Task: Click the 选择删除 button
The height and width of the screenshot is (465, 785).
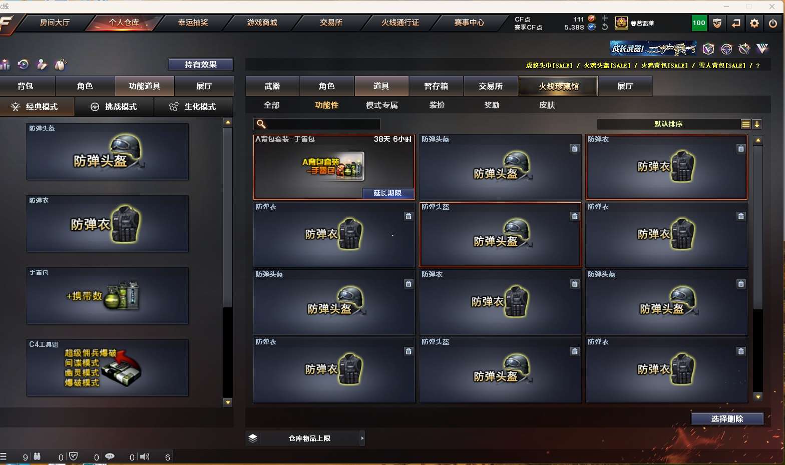Action: point(727,419)
